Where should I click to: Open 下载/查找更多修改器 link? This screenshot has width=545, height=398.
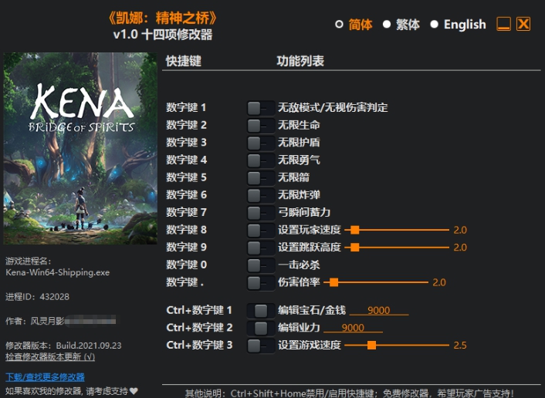pos(45,377)
